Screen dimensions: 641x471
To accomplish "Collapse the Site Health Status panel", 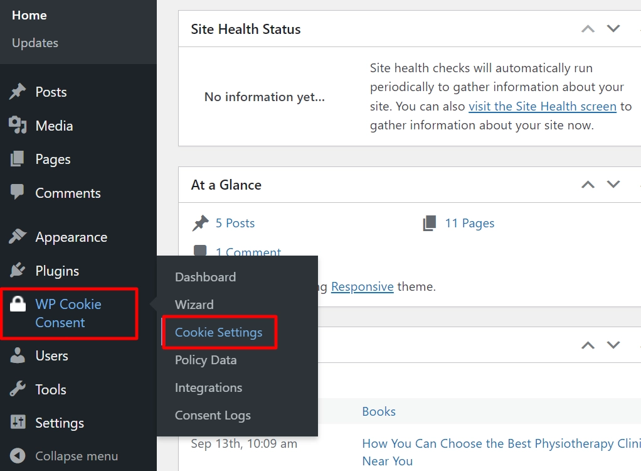I will tap(588, 28).
